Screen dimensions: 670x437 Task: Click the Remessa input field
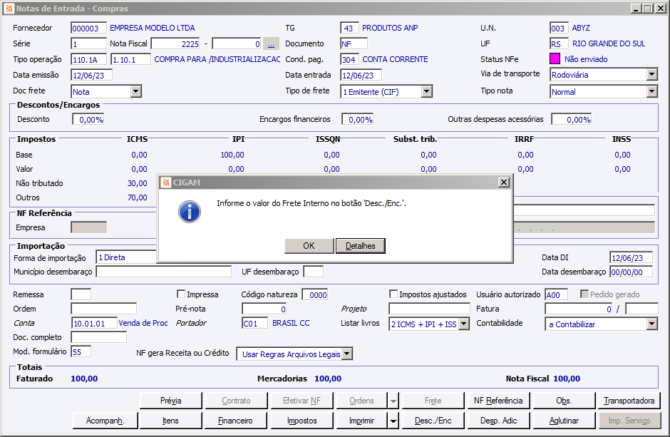tap(81, 294)
